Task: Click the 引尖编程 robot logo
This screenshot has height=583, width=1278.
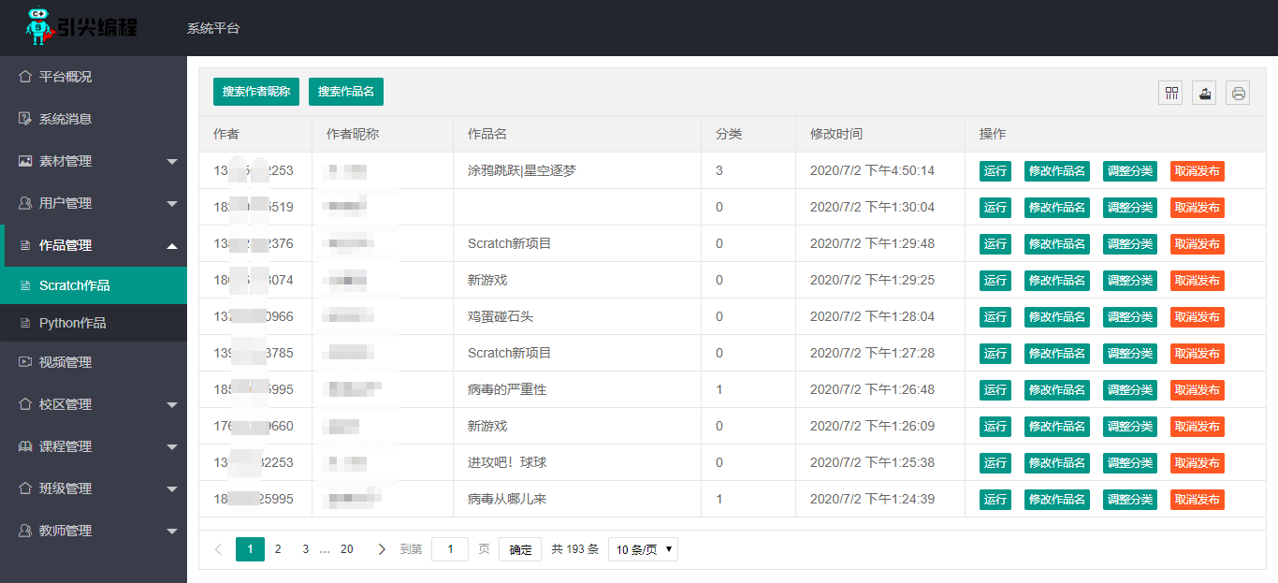Action: tap(81, 27)
